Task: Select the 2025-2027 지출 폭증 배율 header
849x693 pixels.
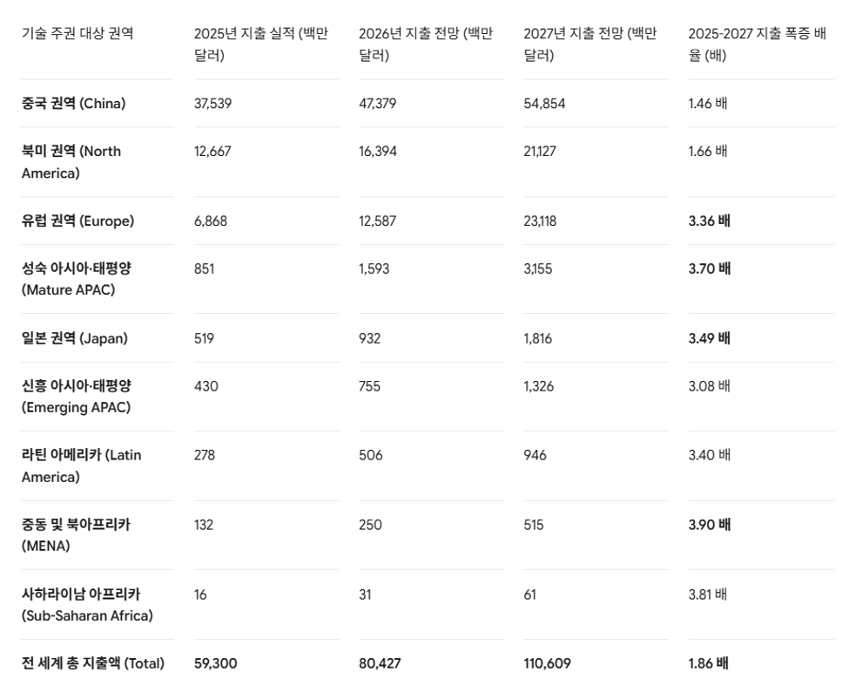Action: click(x=757, y=44)
